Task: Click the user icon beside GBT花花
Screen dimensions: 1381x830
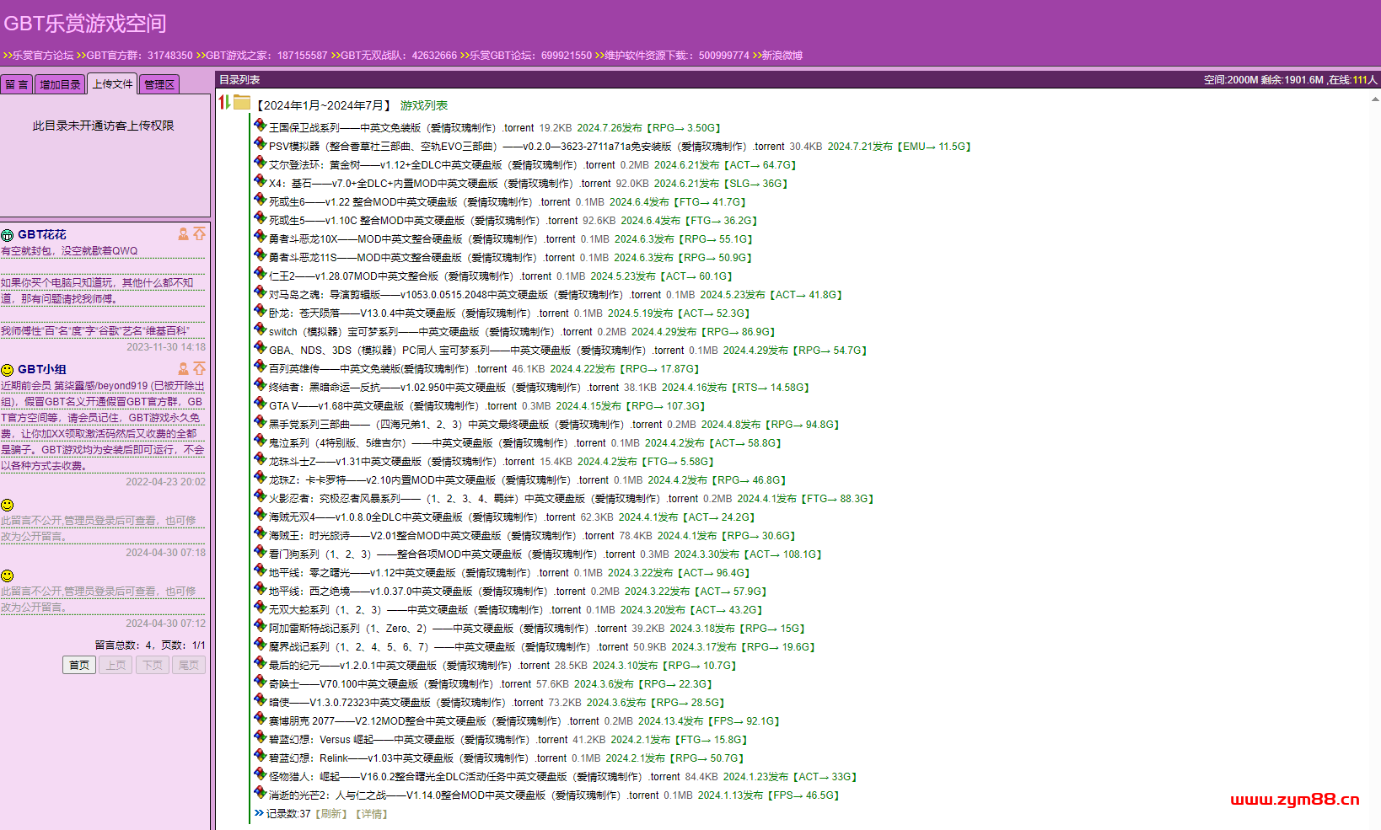Action: pos(183,234)
